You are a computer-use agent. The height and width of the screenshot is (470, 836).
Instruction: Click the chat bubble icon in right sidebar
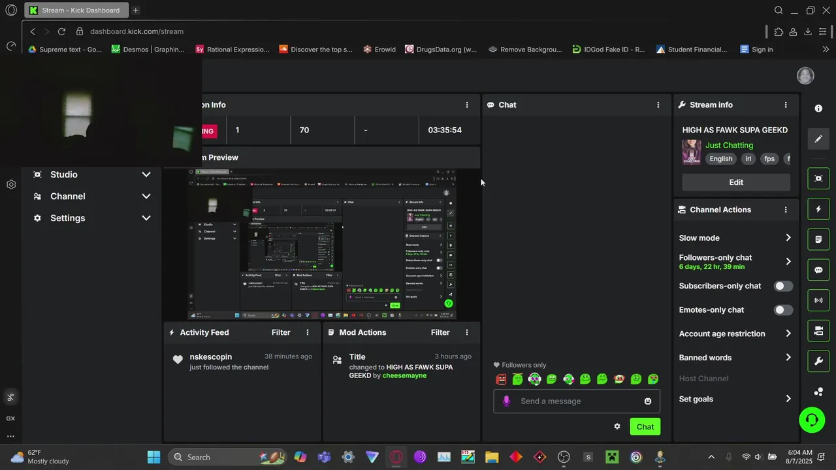(818, 270)
